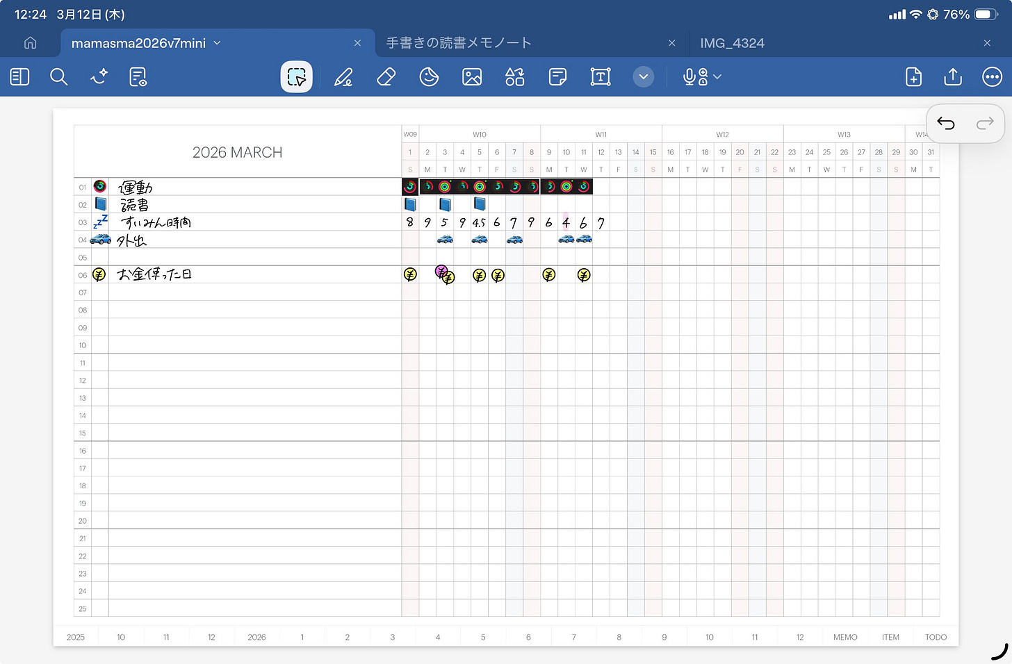The image size is (1012, 664).
Task: Tap the handwritten 運動 habit label
Action: (136, 187)
